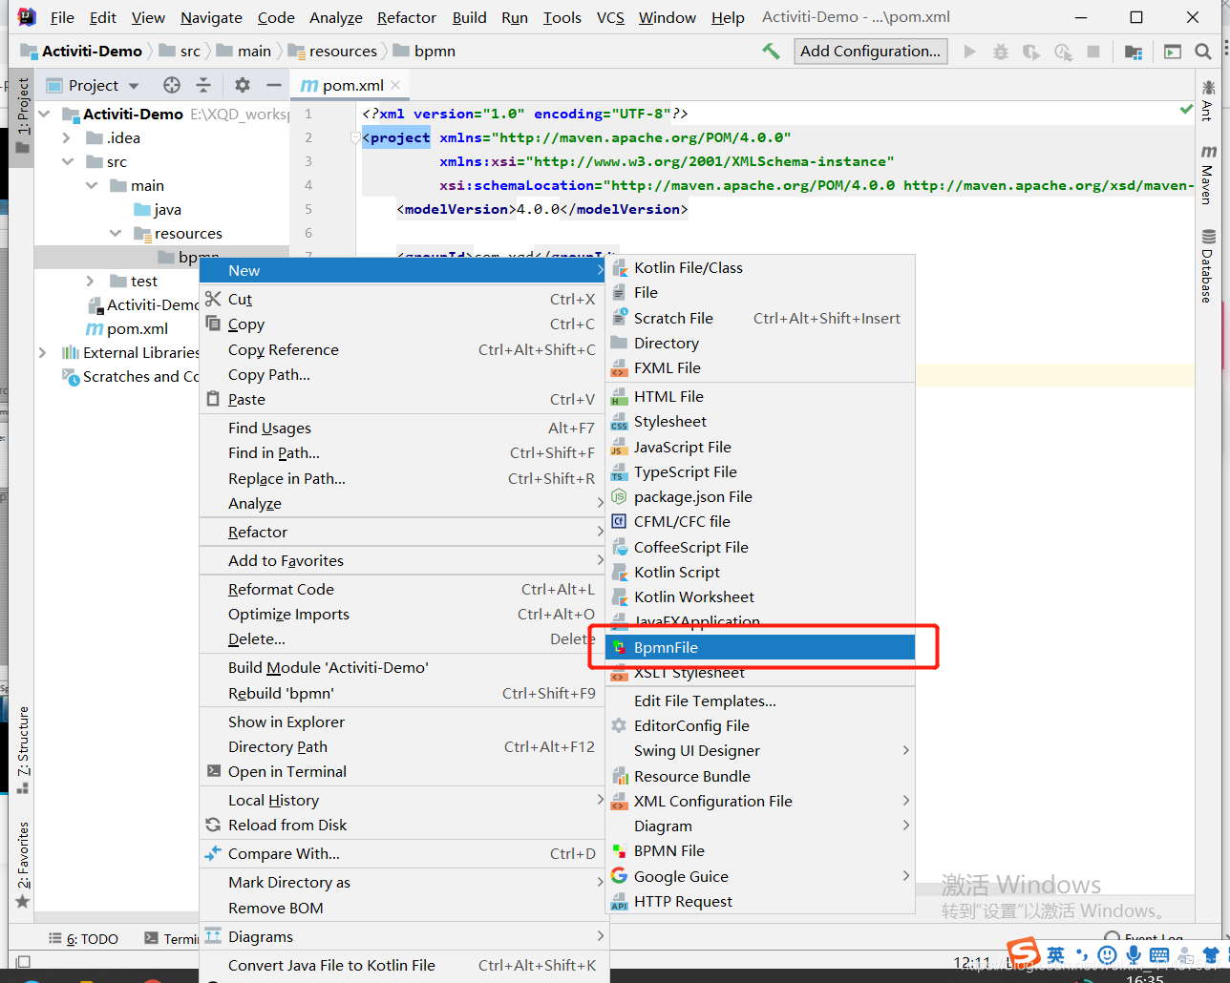The width and height of the screenshot is (1230, 983).
Task: Click Find Usages in context menu
Action: click(402, 428)
